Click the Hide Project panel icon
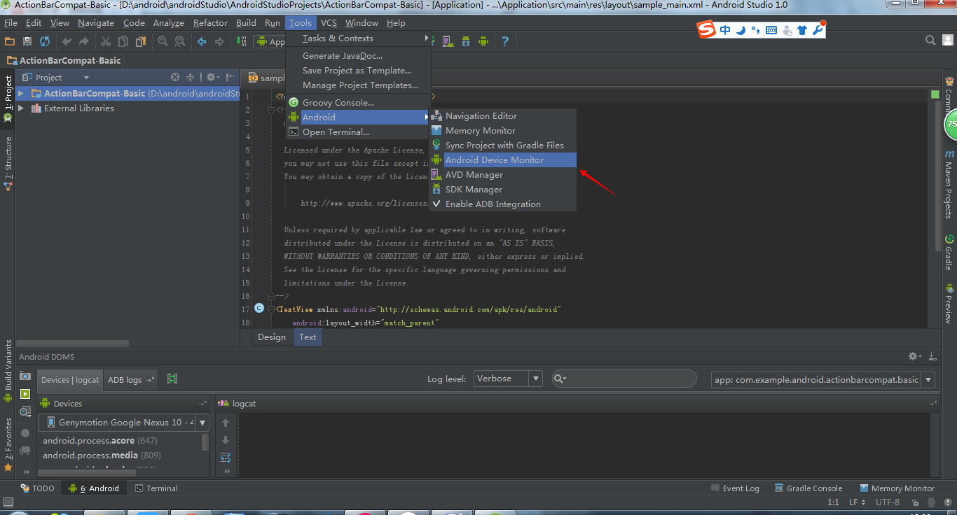The width and height of the screenshot is (957, 515). tap(229, 77)
